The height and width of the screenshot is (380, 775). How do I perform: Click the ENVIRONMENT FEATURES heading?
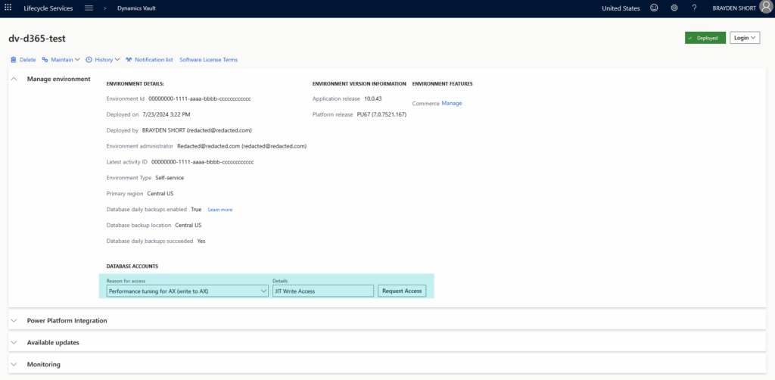coord(442,84)
